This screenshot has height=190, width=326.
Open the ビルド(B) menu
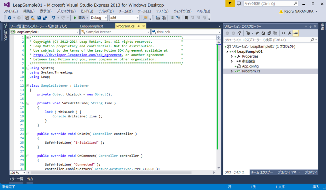coord(87,11)
